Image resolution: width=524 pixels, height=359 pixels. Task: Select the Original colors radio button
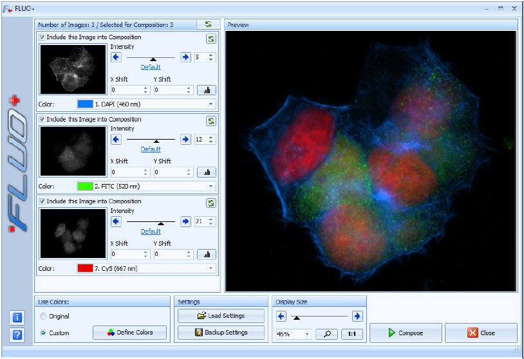43,317
